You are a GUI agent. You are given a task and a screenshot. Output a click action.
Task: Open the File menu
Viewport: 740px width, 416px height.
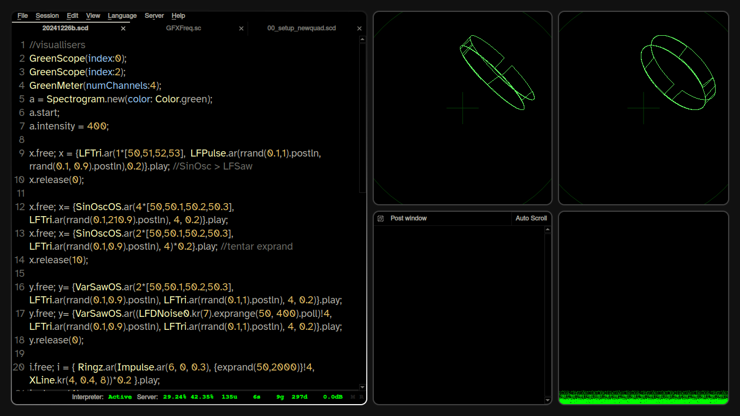(22, 16)
